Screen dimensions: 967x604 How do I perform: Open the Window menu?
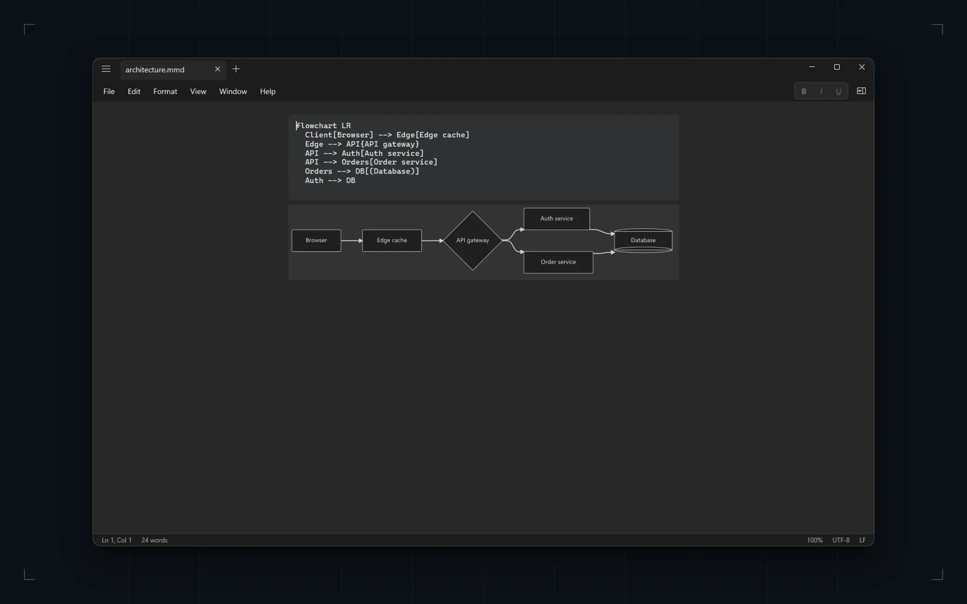(x=233, y=91)
